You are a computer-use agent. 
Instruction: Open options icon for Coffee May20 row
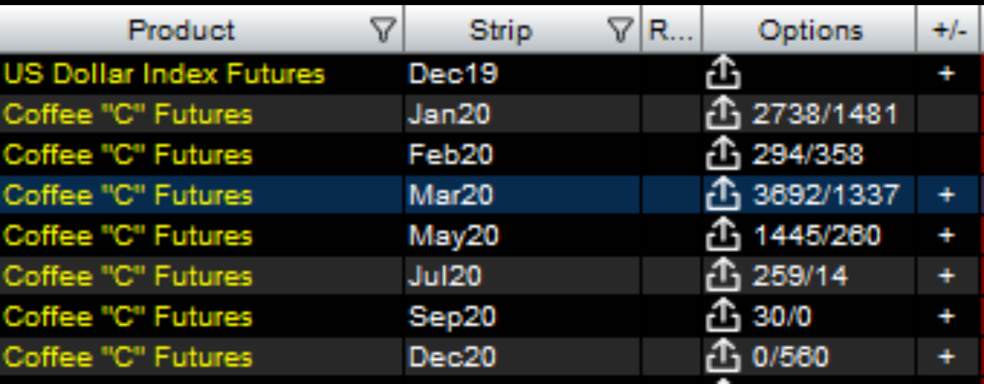coord(723,236)
